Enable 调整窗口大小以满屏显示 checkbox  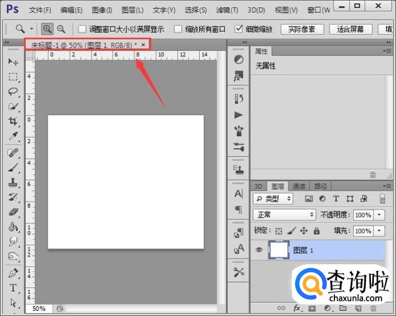tap(82, 29)
